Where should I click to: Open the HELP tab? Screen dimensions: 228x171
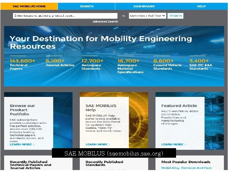point(201,6)
